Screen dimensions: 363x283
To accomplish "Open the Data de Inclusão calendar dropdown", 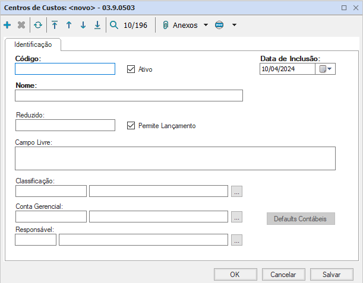I will [326, 69].
